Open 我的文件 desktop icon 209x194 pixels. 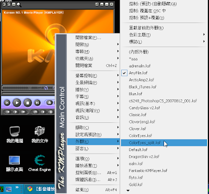point(40,134)
